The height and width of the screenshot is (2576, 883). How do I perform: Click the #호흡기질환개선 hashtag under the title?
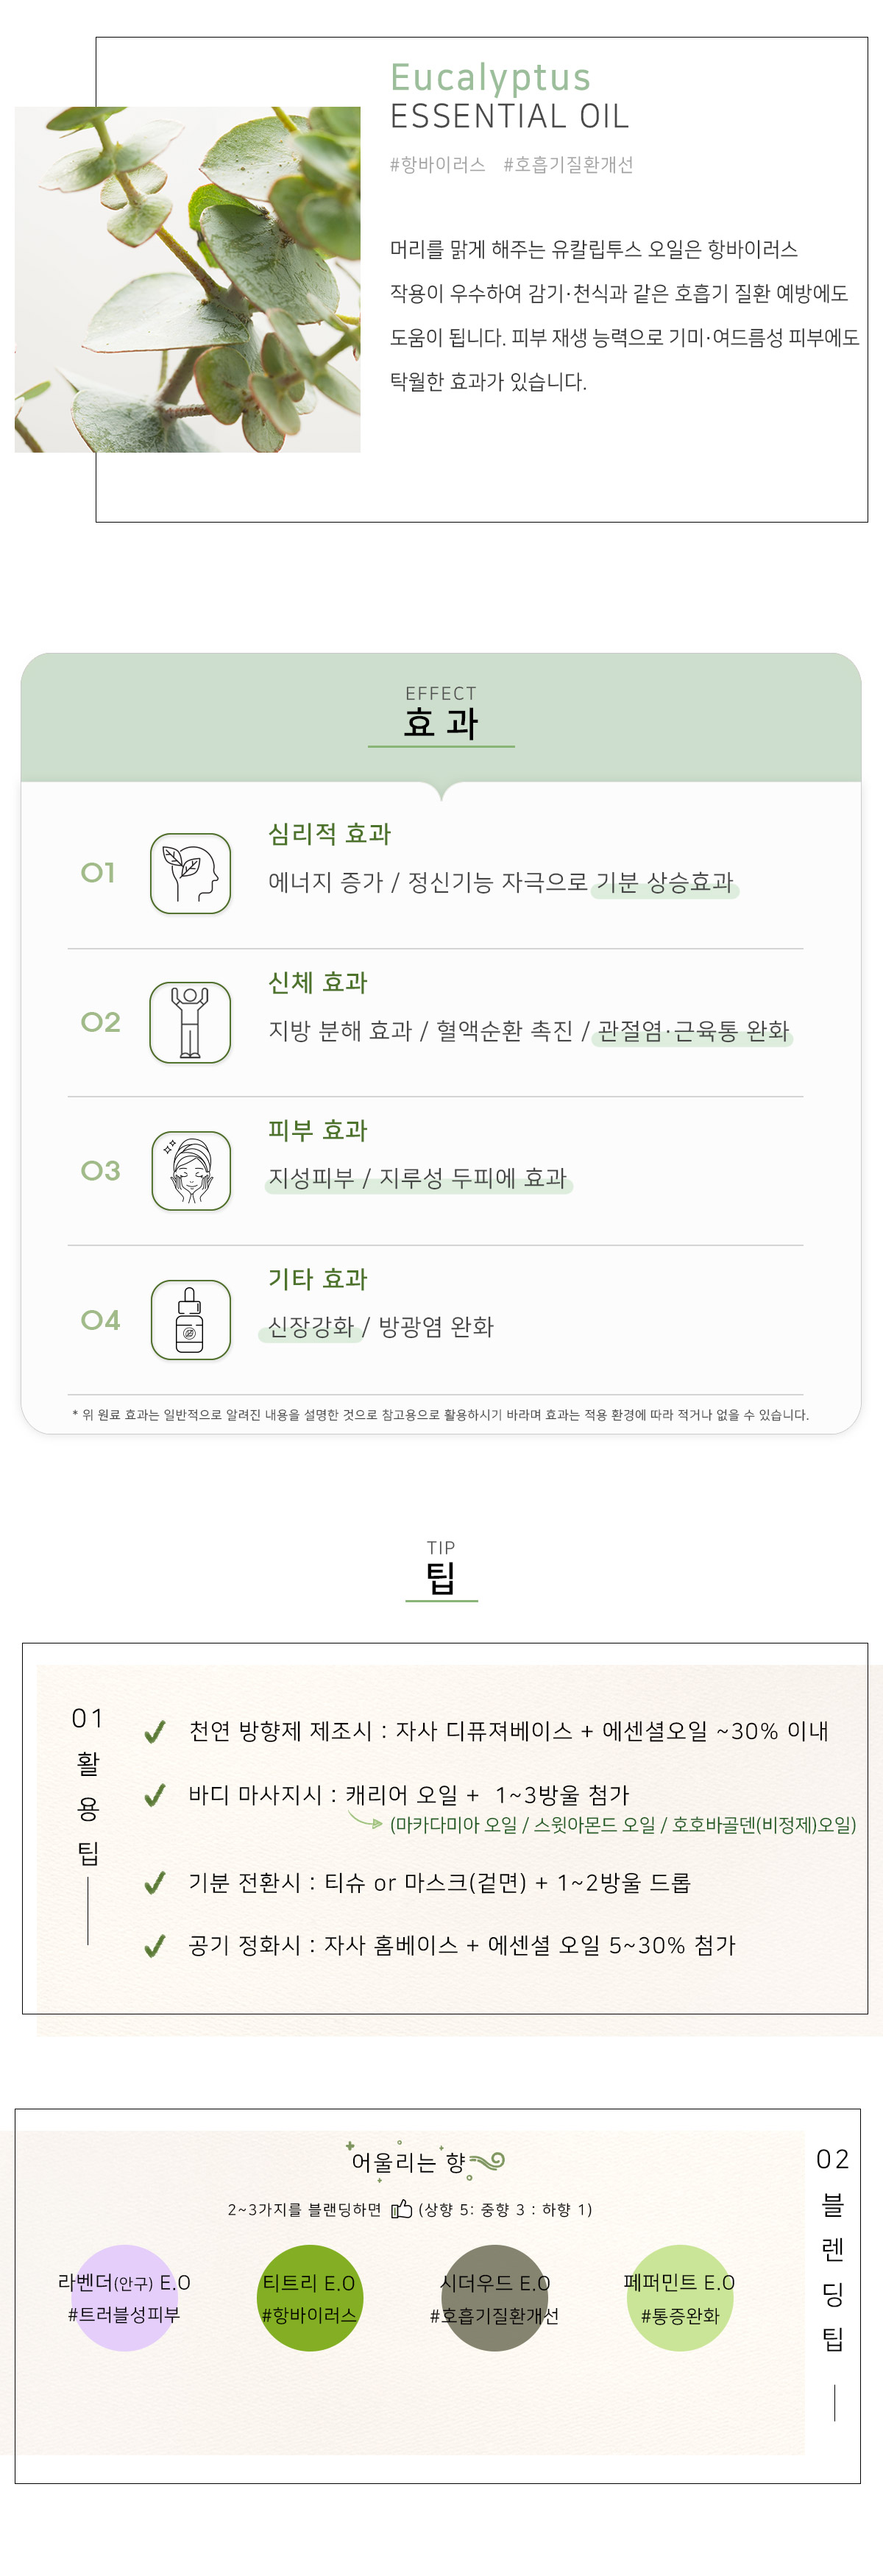[568, 165]
